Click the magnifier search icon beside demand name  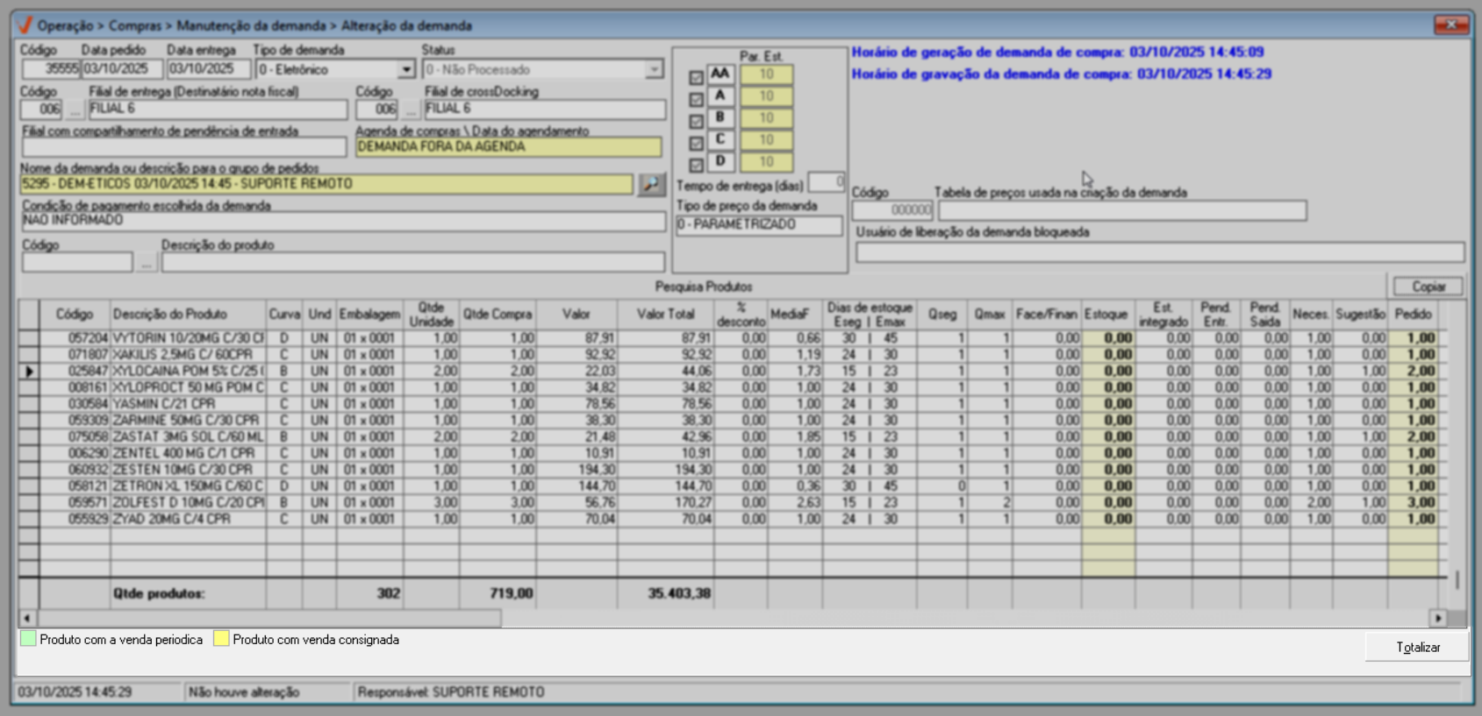point(651,184)
